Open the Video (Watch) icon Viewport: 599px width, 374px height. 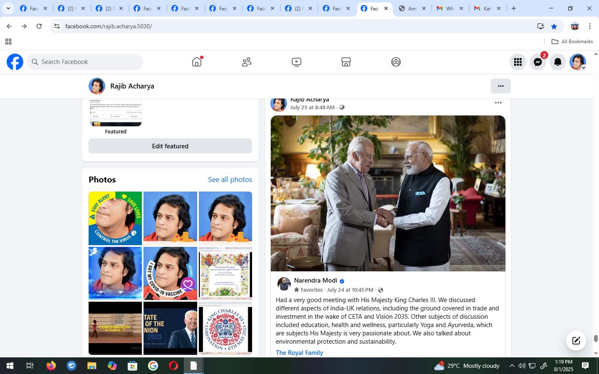[x=297, y=62]
